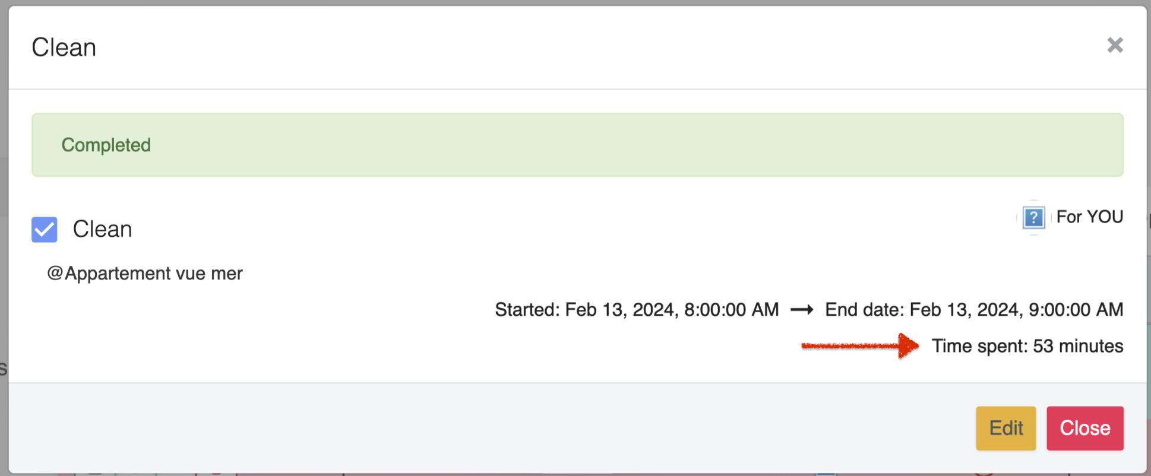The height and width of the screenshot is (476, 1151).
Task: Click the Time spent 53 minutes text
Action: tap(1027, 346)
